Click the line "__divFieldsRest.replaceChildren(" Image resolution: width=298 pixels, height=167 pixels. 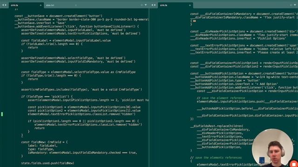pyautogui.click(x=217, y=126)
